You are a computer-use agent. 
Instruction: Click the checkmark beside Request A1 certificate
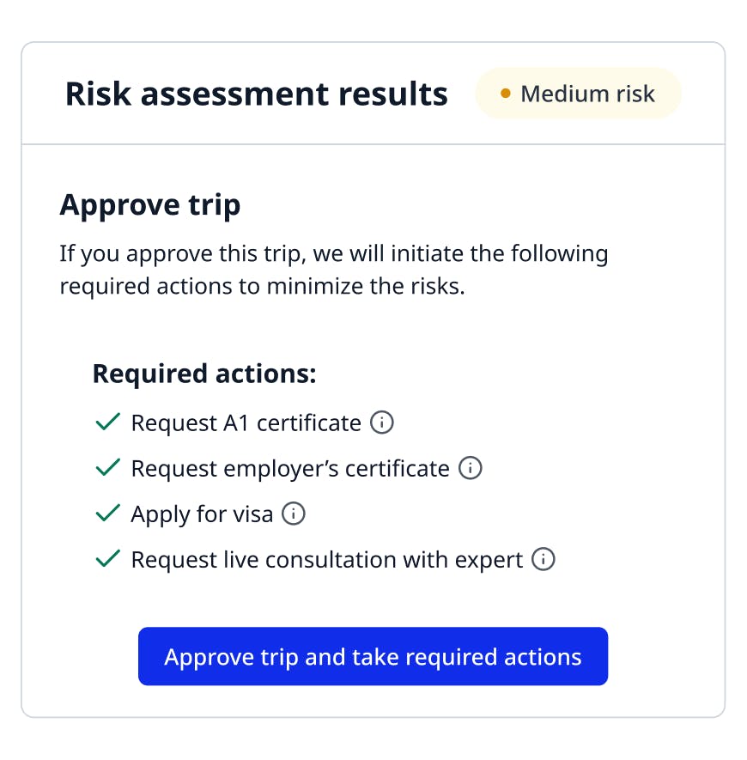[107, 423]
